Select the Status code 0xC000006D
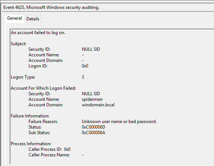This screenshot has width=214, height=166. point(94,127)
